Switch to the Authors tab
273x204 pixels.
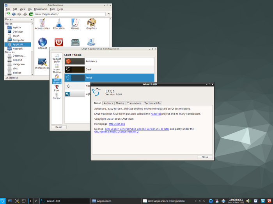tap(108, 103)
